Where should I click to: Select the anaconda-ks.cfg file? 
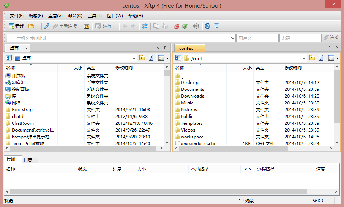point(198,143)
